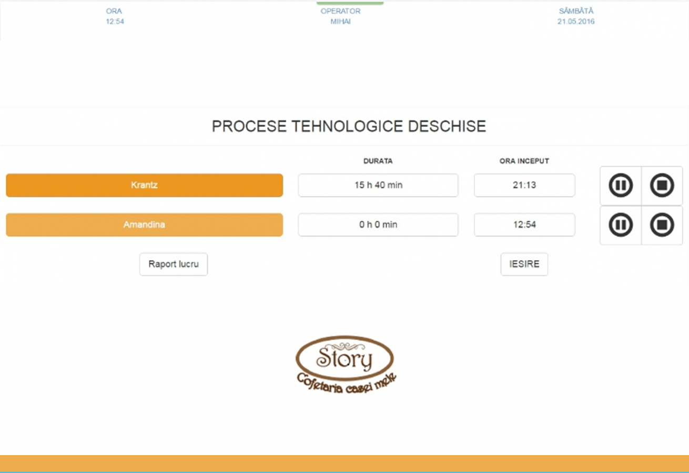The width and height of the screenshot is (689, 473).
Task: Click the orange footer bar
Action: click(x=344, y=464)
